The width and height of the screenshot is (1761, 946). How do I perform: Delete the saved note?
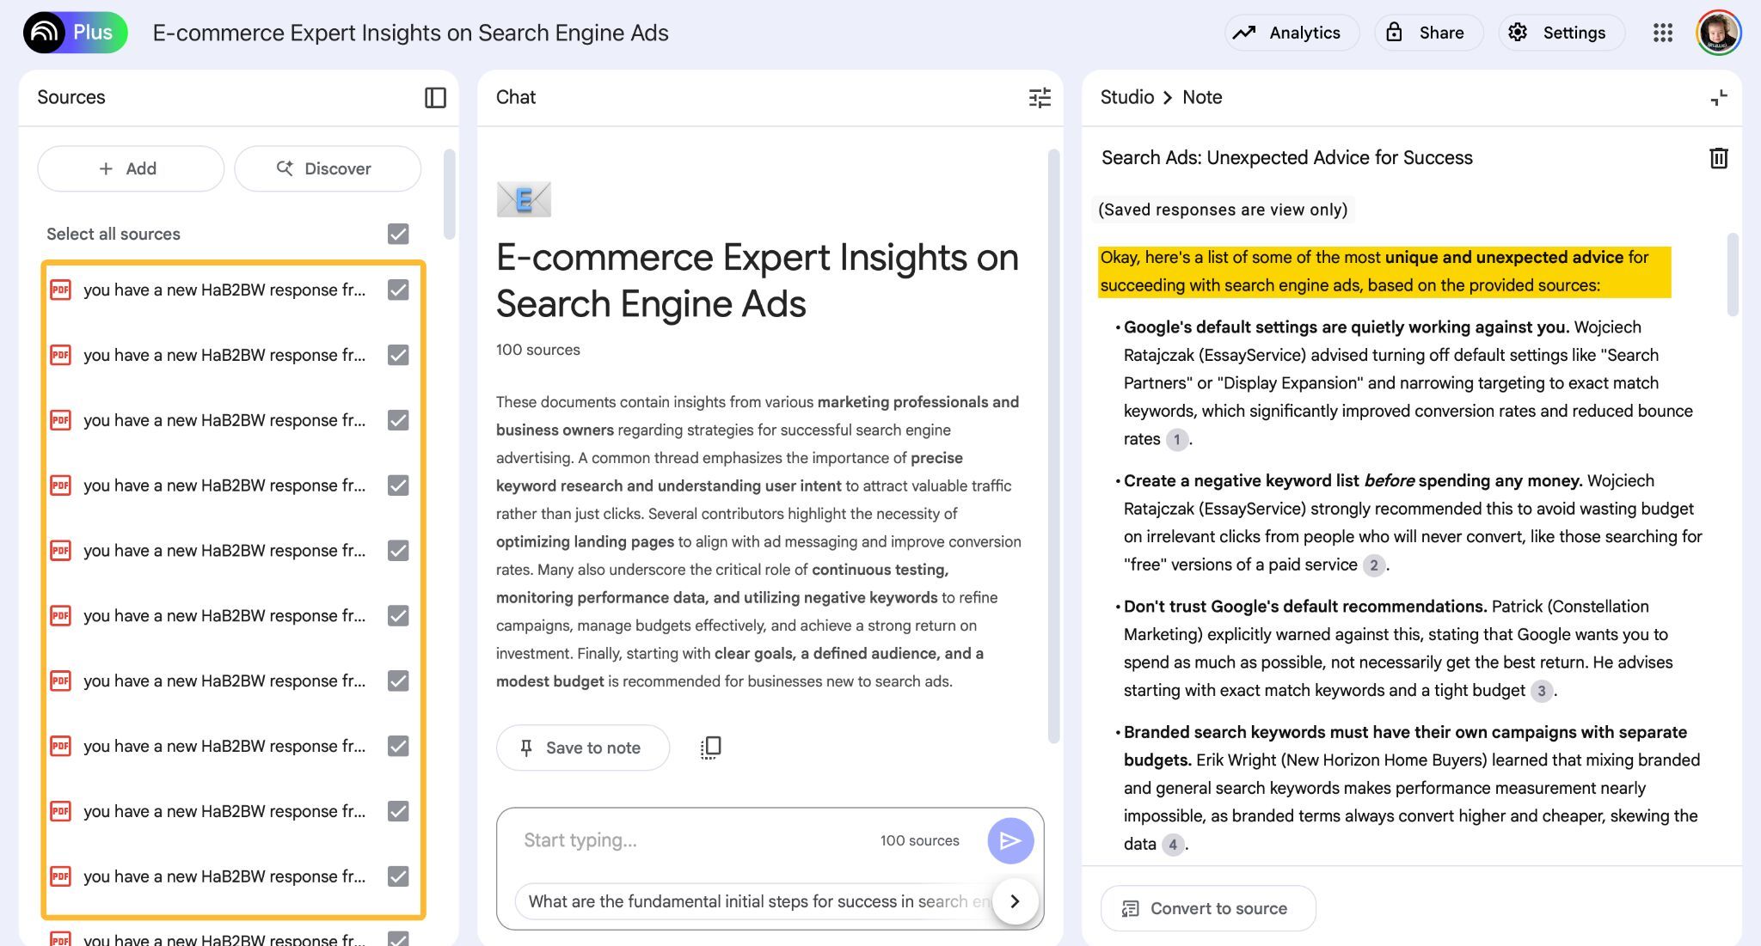(x=1719, y=158)
